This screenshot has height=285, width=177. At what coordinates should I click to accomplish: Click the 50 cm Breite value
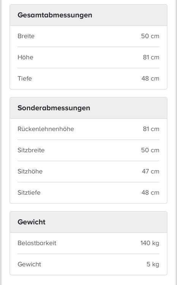coord(150,36)
